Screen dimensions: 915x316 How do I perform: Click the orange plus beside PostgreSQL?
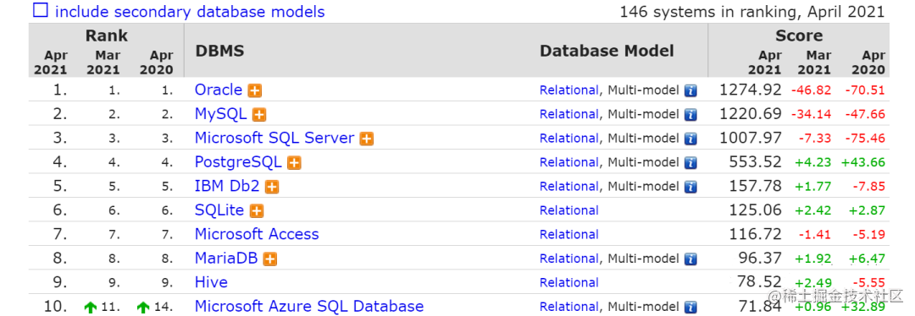click(x=294, y=163)
